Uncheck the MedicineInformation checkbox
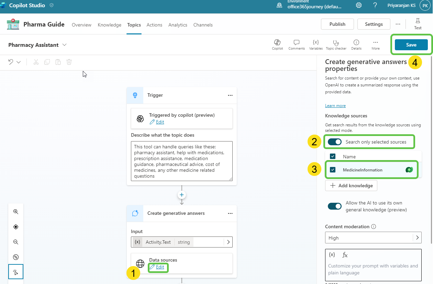Screen dimensions: 433x284 333,170
